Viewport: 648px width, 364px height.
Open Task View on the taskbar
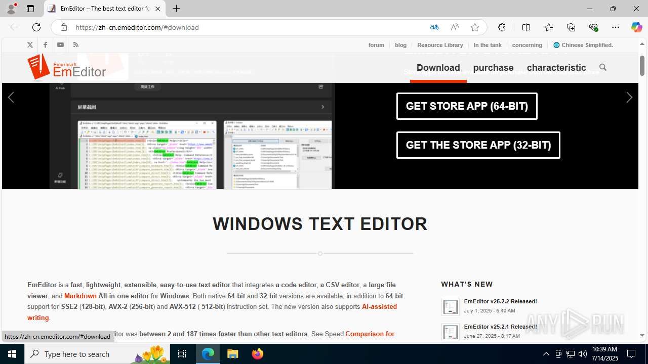coord(182,354)
